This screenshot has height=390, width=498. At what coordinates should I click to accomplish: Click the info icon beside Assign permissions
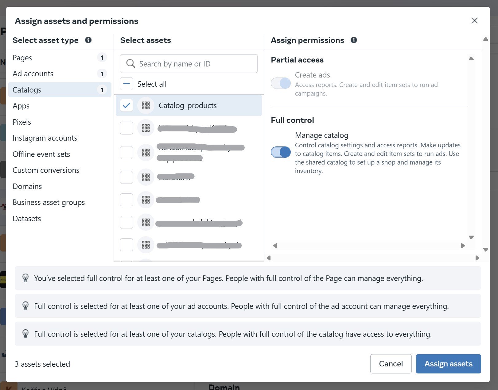(354, 40)
